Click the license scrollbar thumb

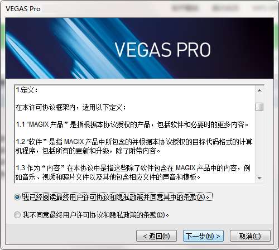pos(259,107)
